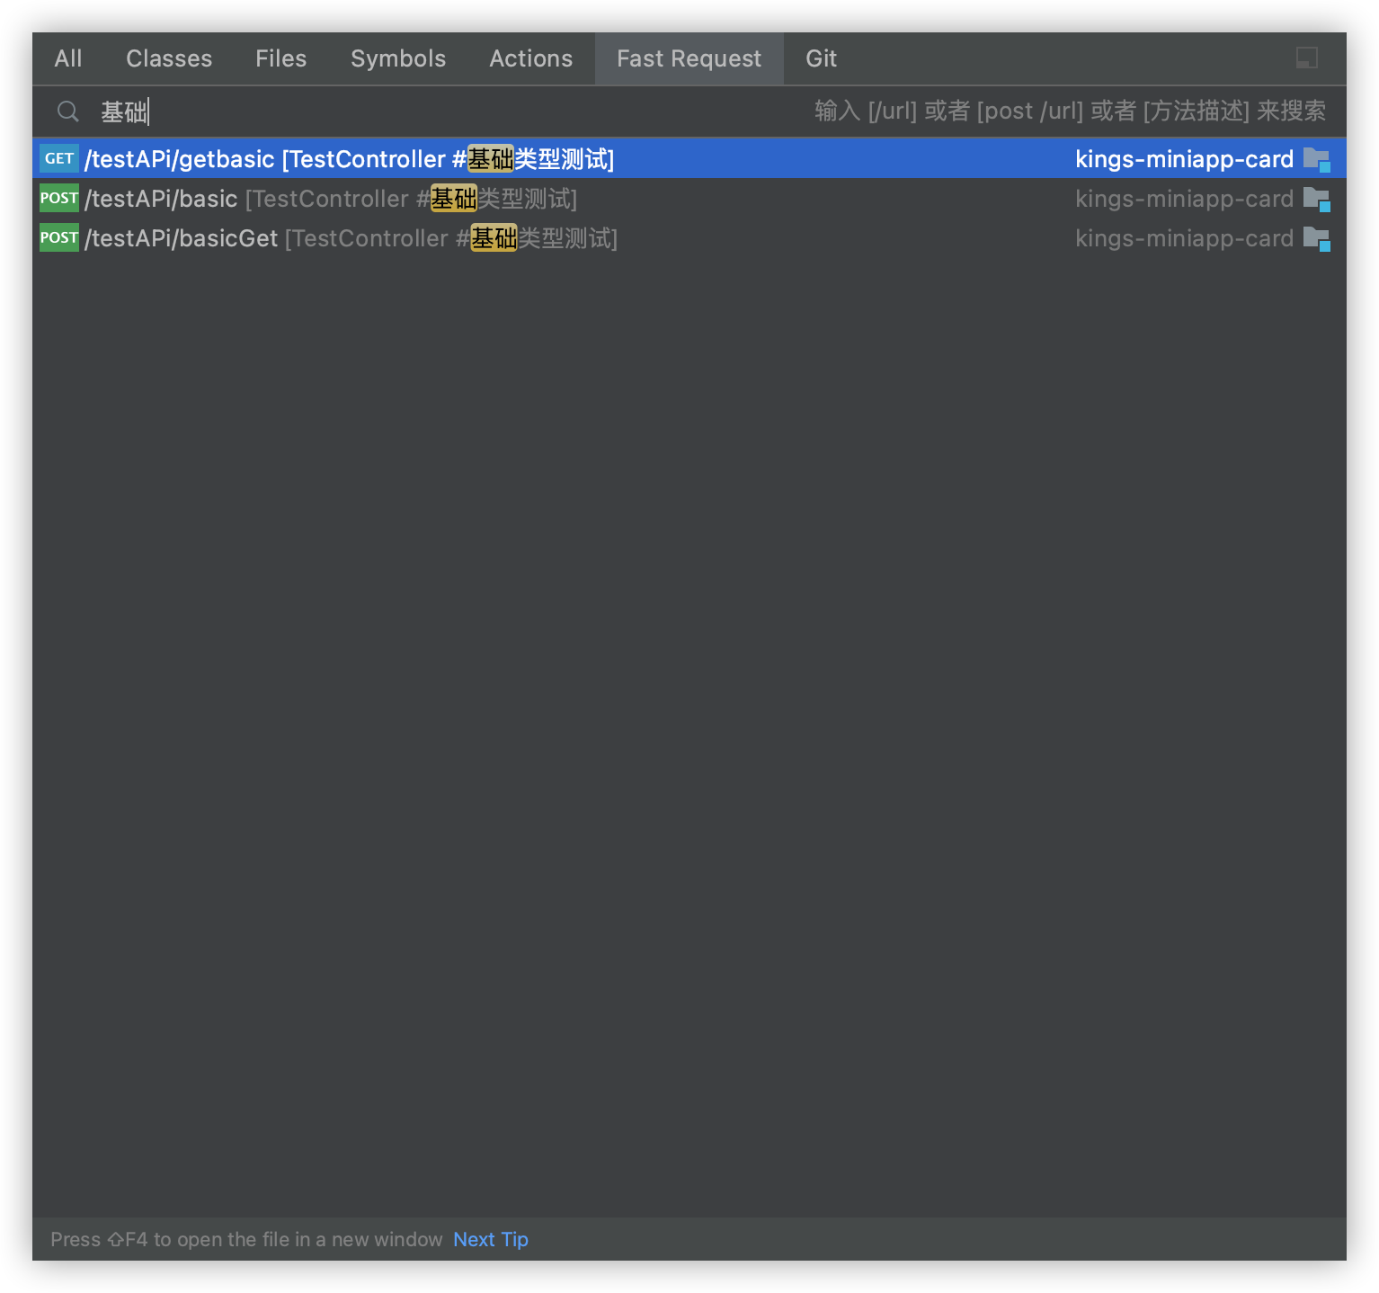Click kings-miniapp-card label in basicGet row
The width and height of the screenshot is (1379, 1293).
click(x=1184, y=238)
